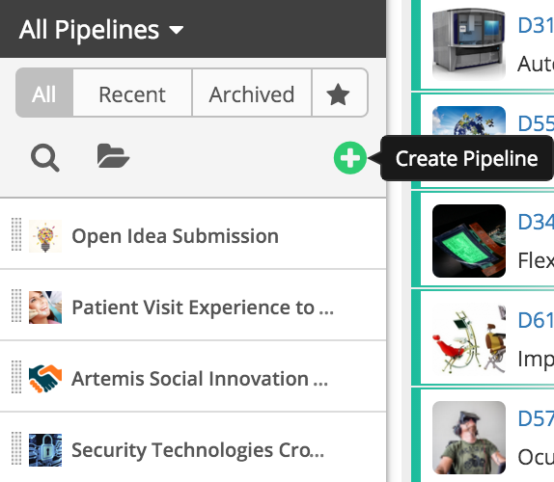Click the dropdown arrow beside All Pipelines
The height and width of the screenshot is (482, 554).
176,30
